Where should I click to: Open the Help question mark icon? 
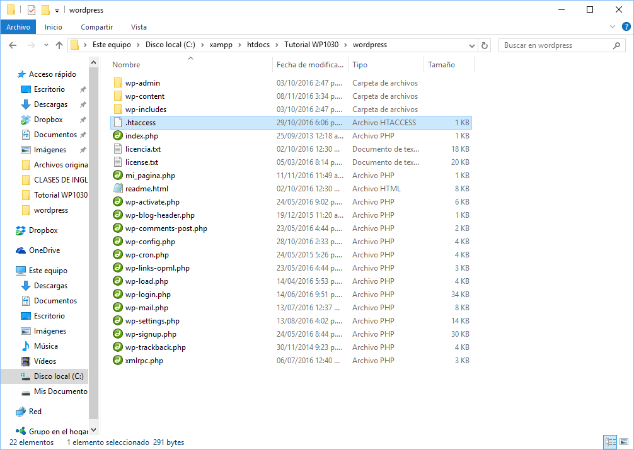(x=626, y=27)
